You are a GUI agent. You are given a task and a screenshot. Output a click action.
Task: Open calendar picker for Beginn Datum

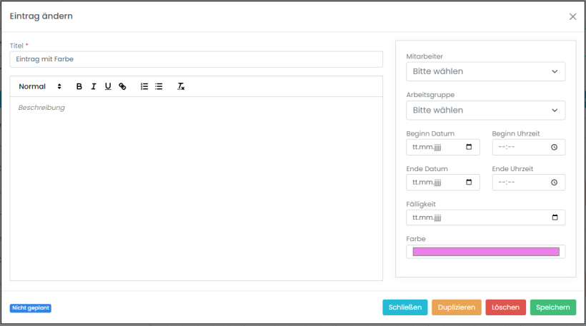tap(469, 147)
